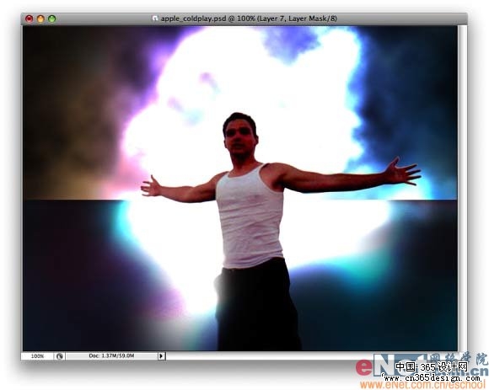Click the status bar workgroup icon
Image resolution: width=489 pixels, height=390 pixels.
[60, 355]
